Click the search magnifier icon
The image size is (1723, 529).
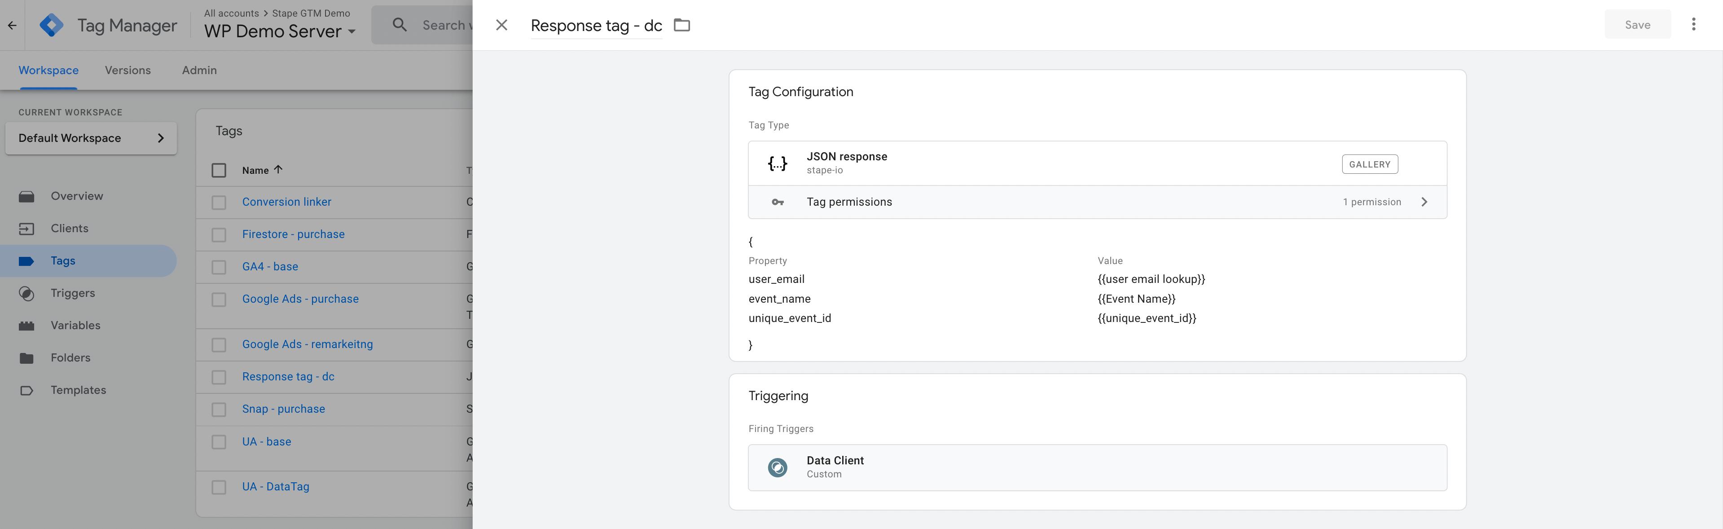click(399, 25)
